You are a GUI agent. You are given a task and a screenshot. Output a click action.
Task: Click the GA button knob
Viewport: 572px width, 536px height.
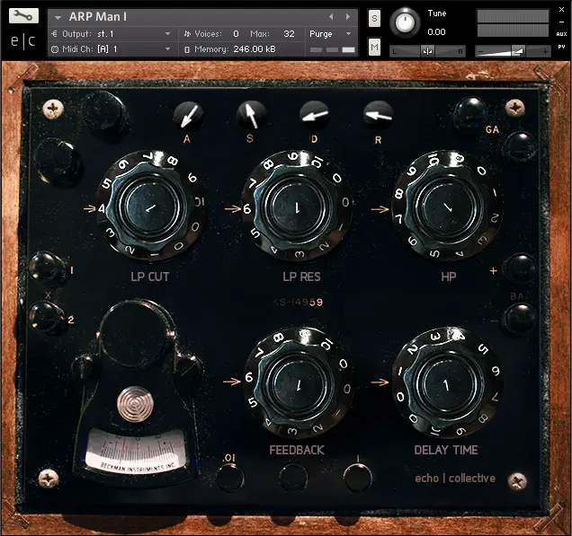471,114
